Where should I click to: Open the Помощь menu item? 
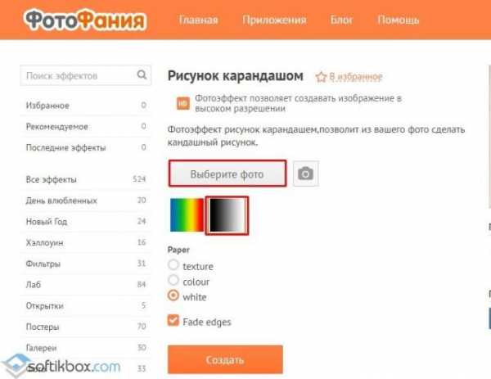[398, 20]
